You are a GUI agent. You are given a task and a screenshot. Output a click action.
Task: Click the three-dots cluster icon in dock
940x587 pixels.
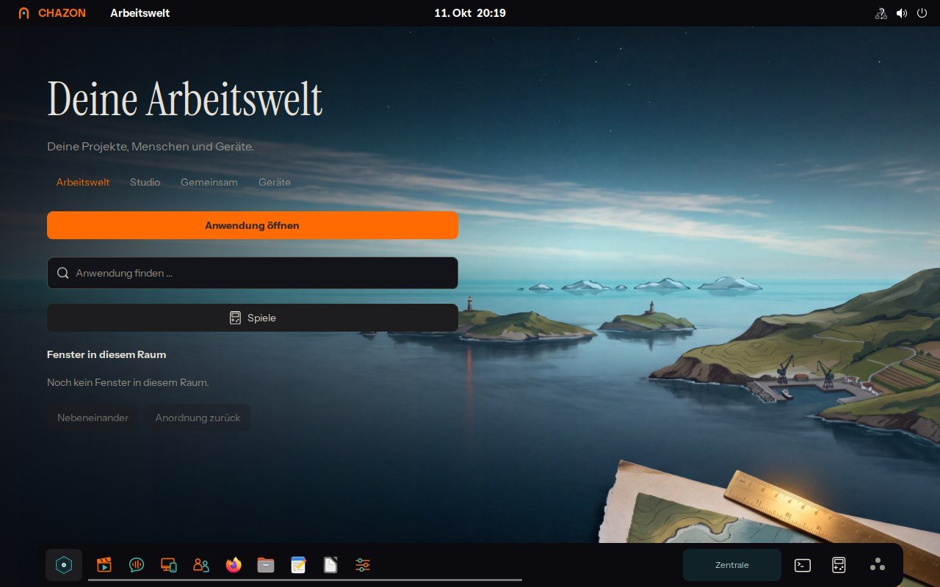pyautogui.click(x=878, y=564)
